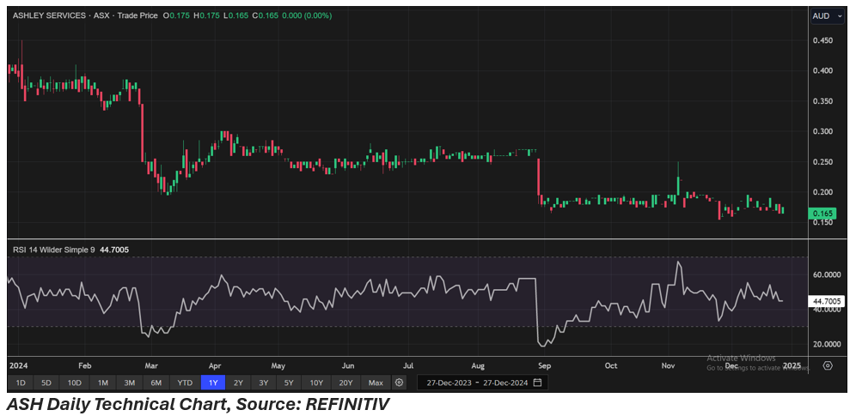Screen dimensions: 856x416
Task: Click the 60.0000 RSI axis label
Action: 827,275
